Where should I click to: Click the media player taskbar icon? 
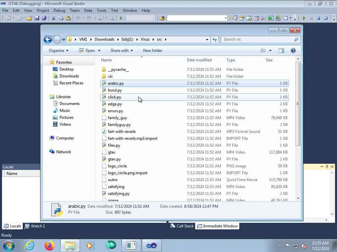(x=90, y=245)
